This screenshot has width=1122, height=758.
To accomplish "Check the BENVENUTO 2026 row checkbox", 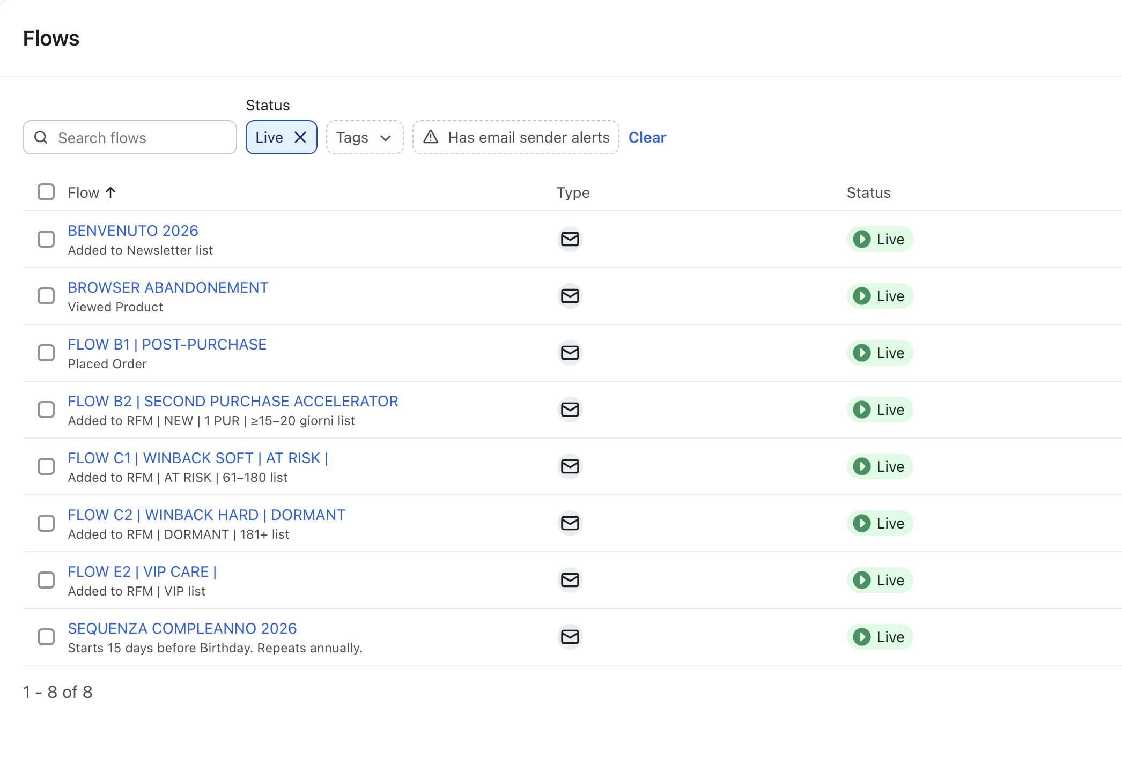I will [x=46, y=239].
